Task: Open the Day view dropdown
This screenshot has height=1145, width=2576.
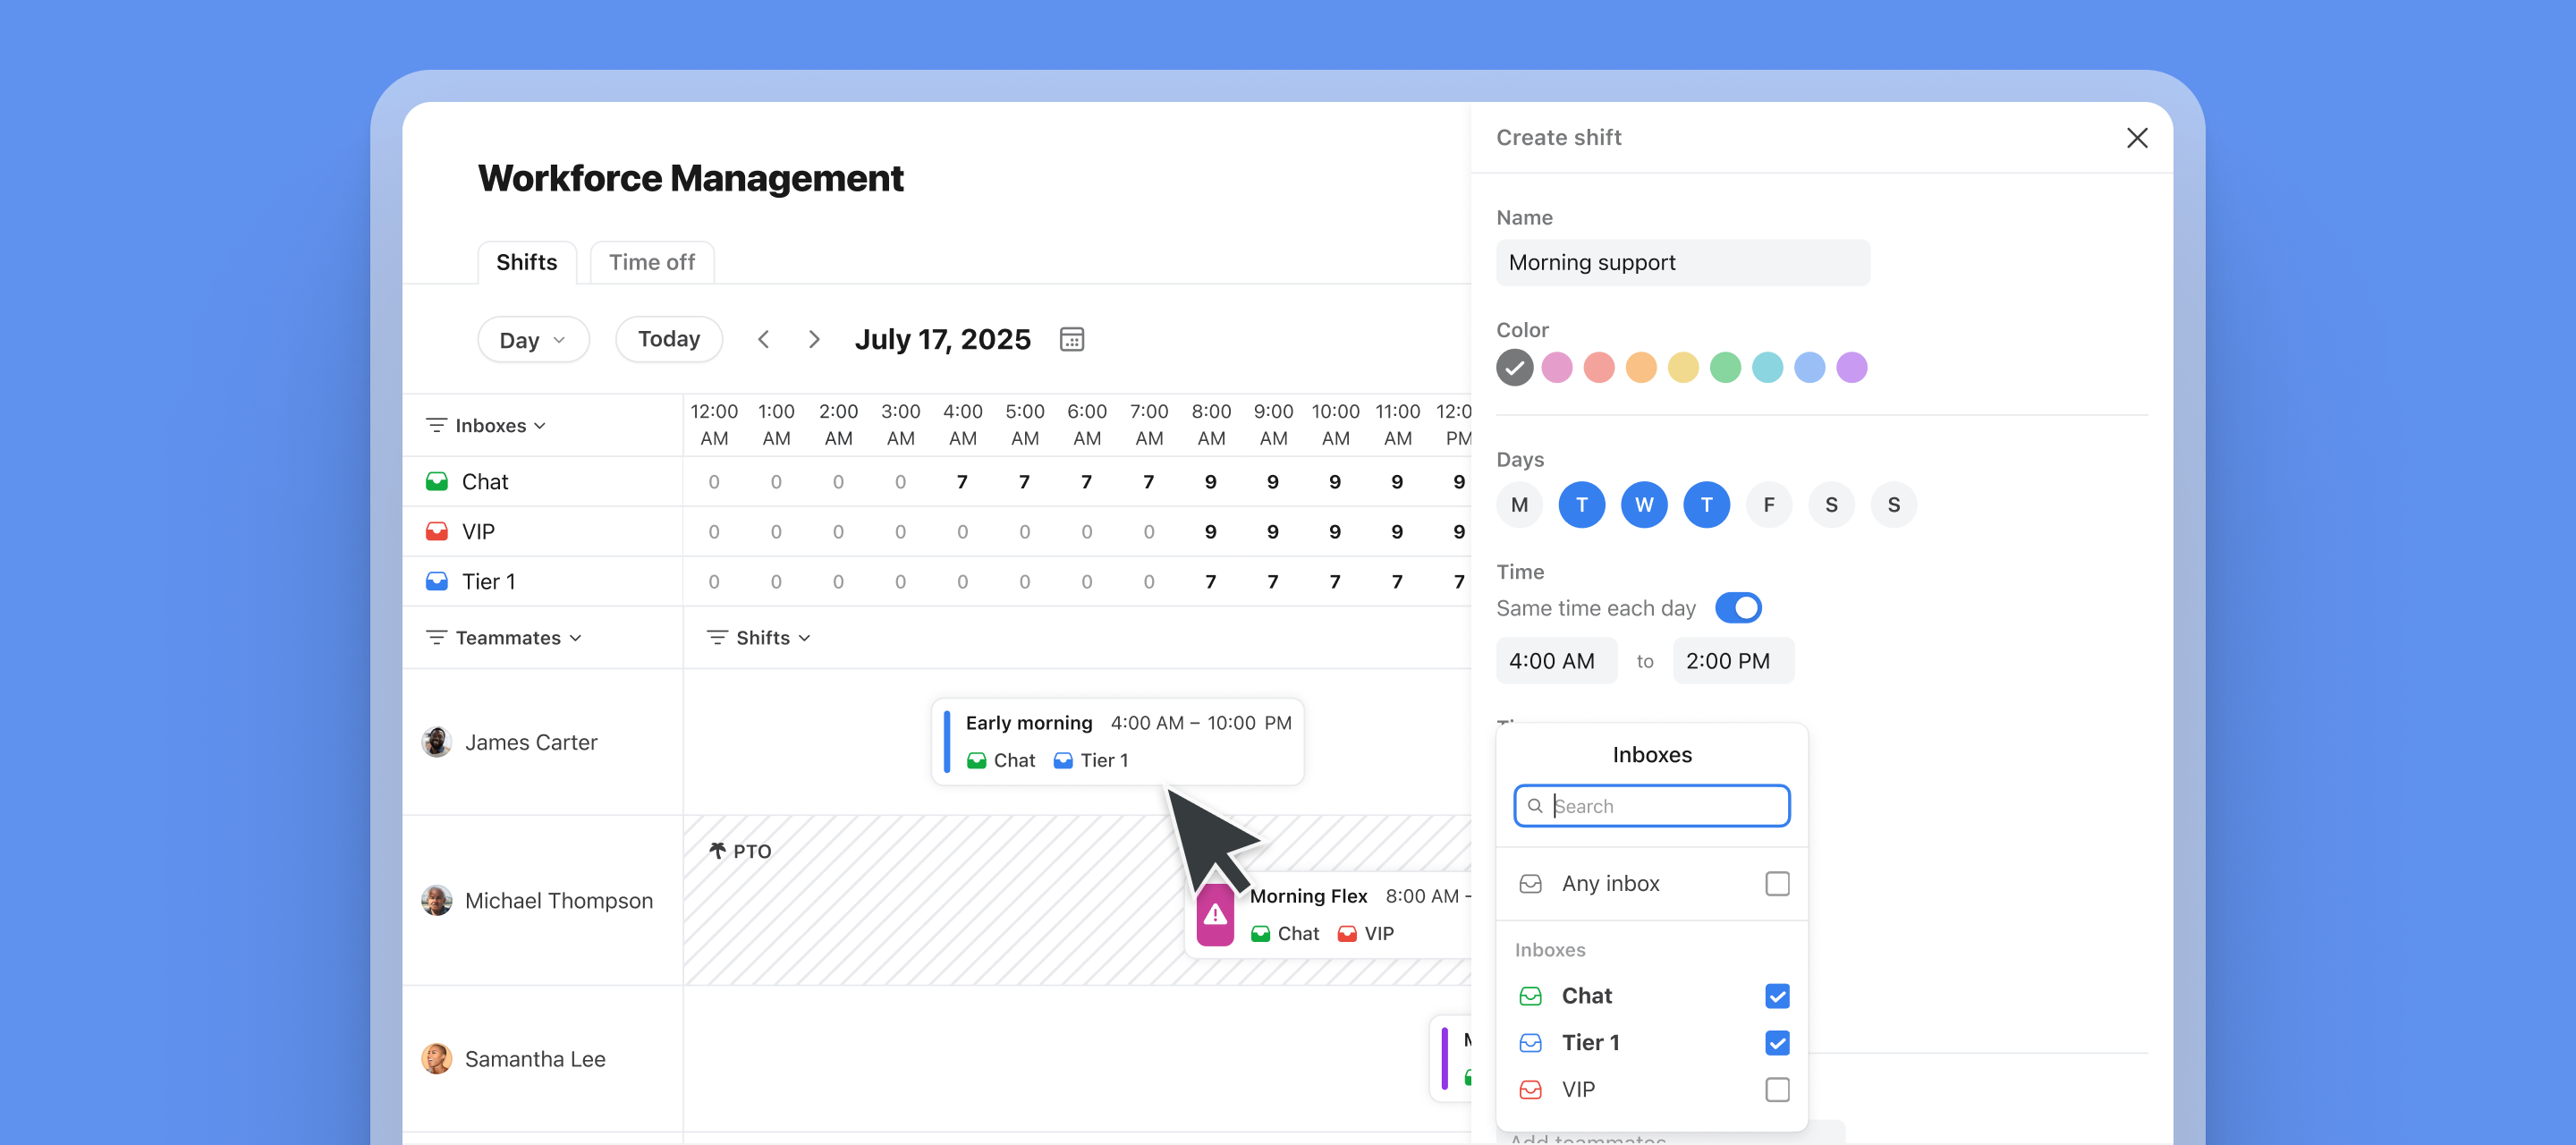Action: (x=533, y=340)
